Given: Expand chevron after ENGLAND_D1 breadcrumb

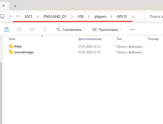Looking at the screenshot, I should (72, 16).
